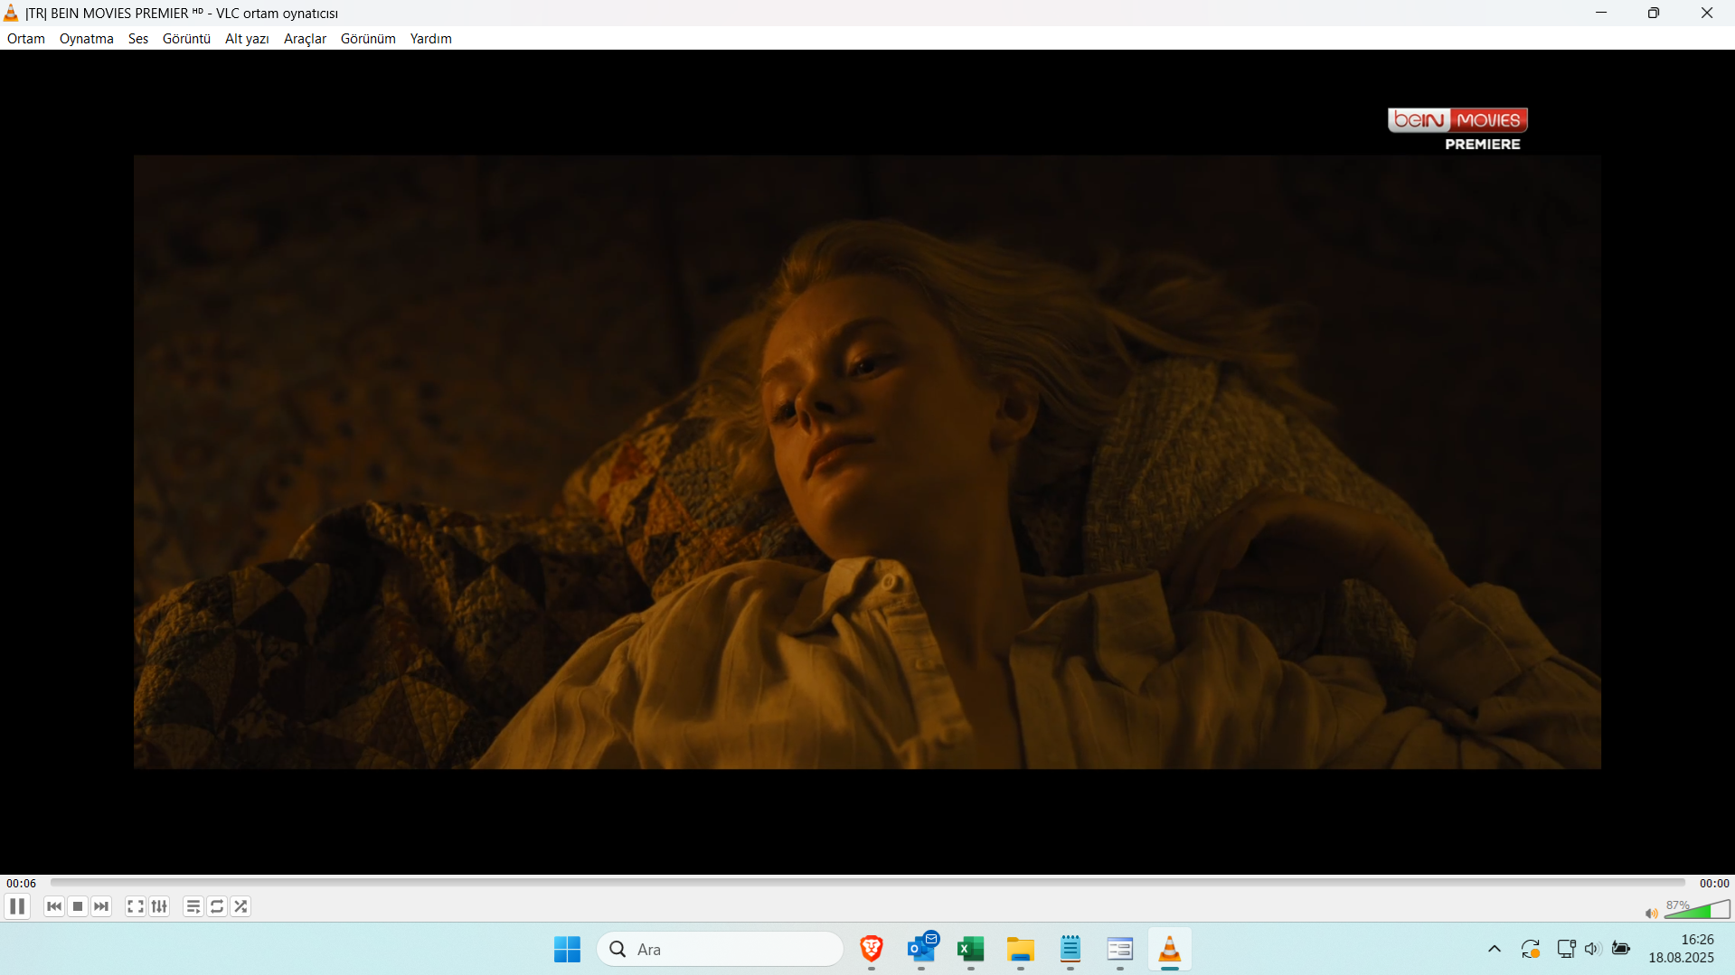1735x975 pixels.
Task: Toggle loop repeat mode
Action: [x=217, y=906]
